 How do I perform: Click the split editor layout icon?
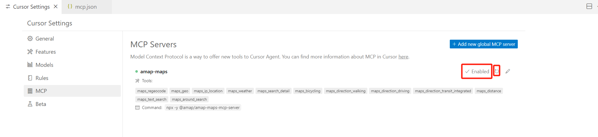(x=589, y=6)
